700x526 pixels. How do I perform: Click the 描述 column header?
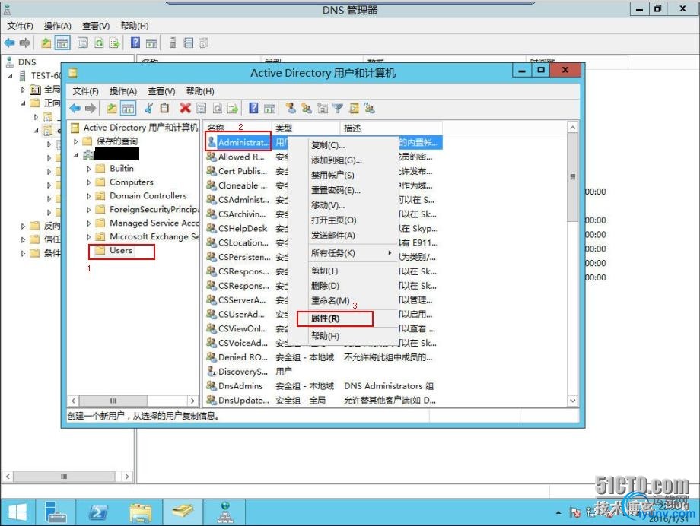click(391, 128)
